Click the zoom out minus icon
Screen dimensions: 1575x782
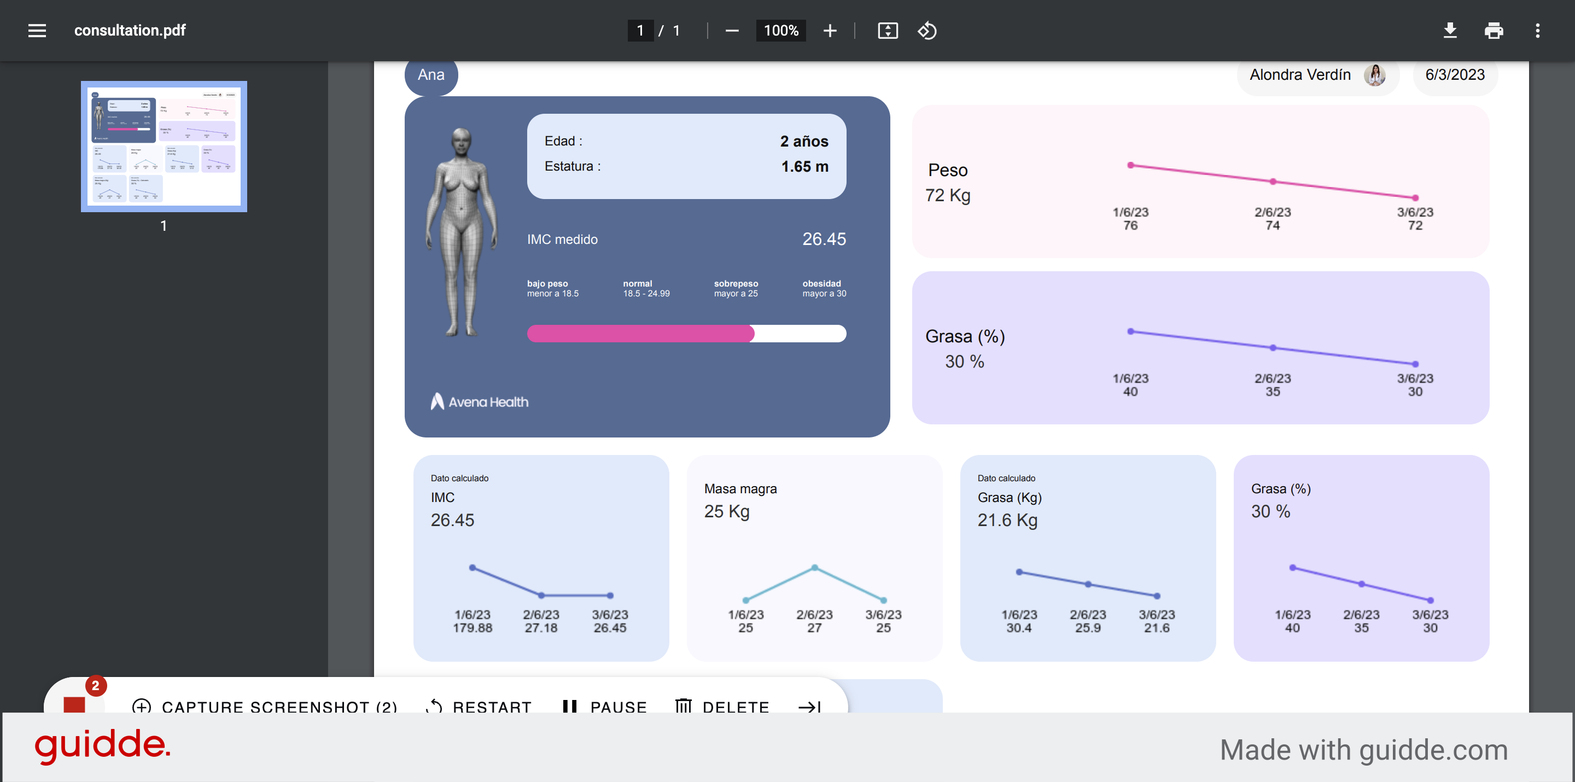(x=732, y=31)
